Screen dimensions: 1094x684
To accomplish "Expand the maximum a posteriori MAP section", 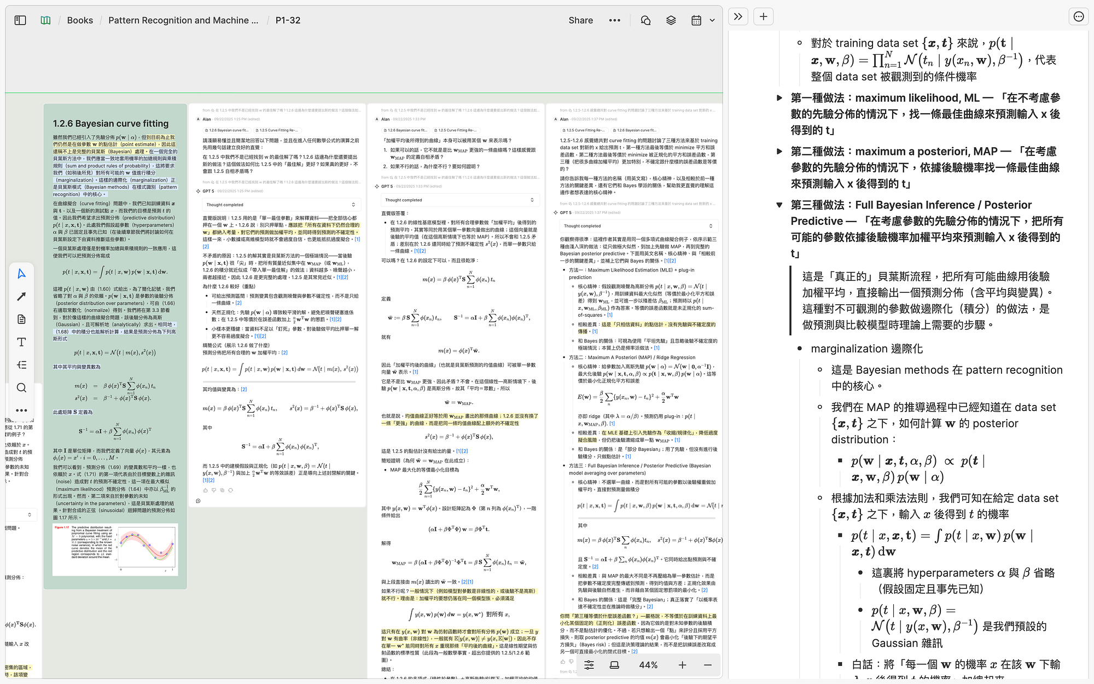I will pos(779,152).
